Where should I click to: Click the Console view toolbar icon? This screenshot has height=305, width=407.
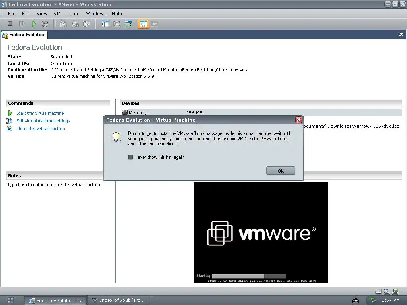(155, 24)
